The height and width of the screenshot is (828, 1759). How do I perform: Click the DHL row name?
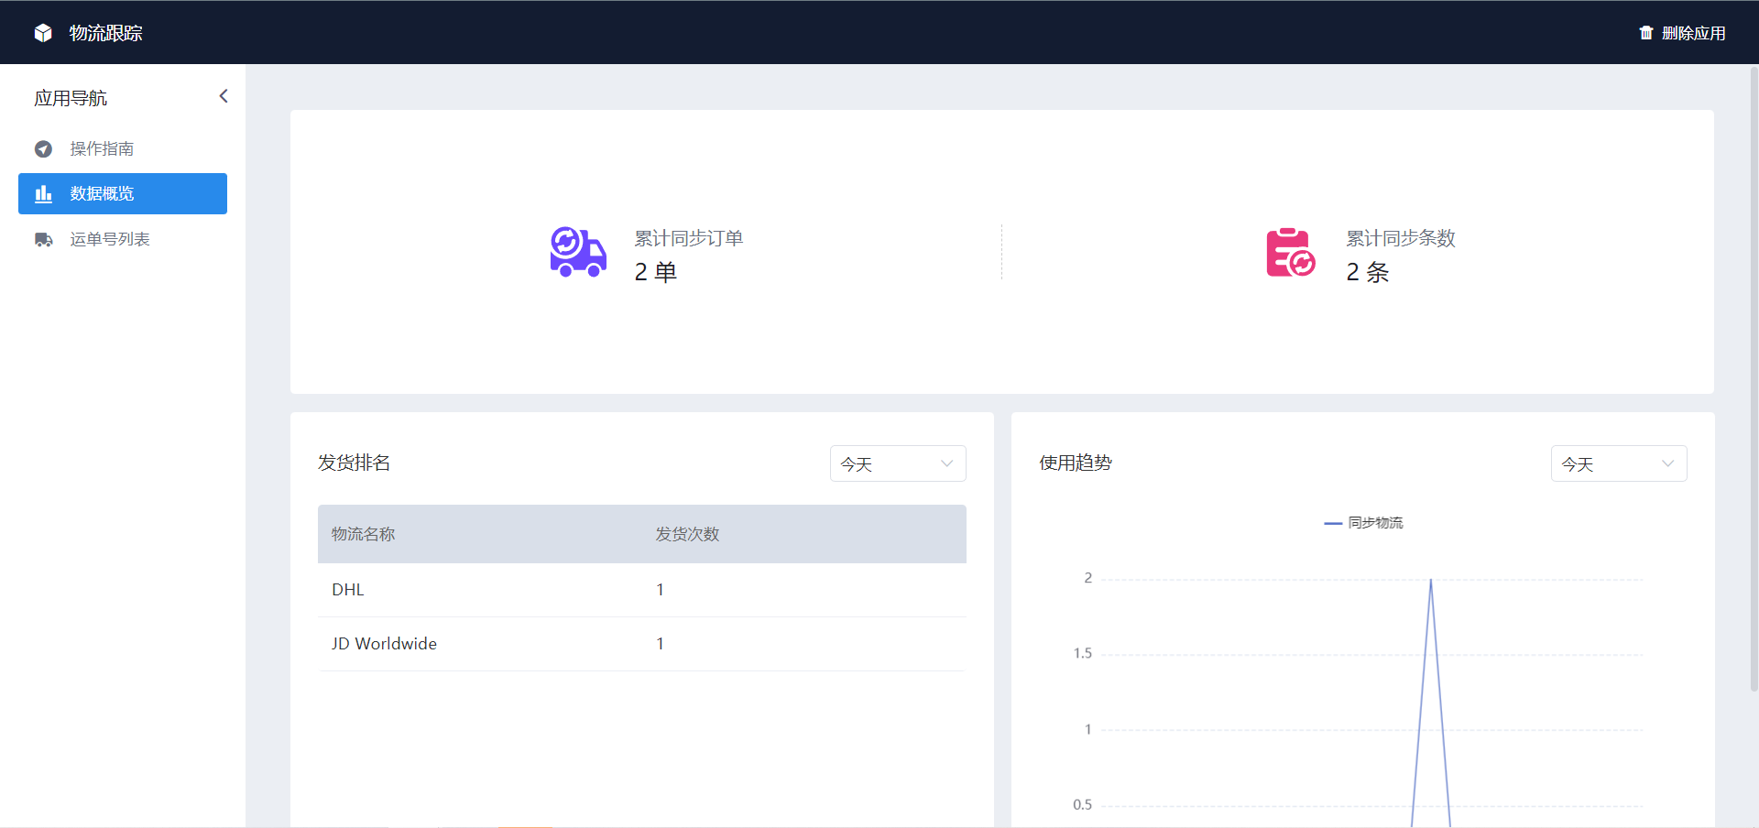[x=348, y=590]
